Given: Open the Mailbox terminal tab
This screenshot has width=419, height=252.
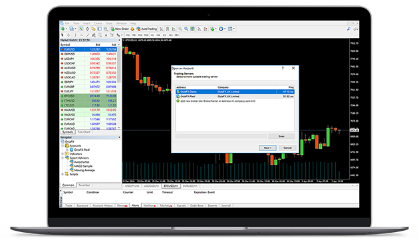Looking at the screenshot, I should click(149, 205).
